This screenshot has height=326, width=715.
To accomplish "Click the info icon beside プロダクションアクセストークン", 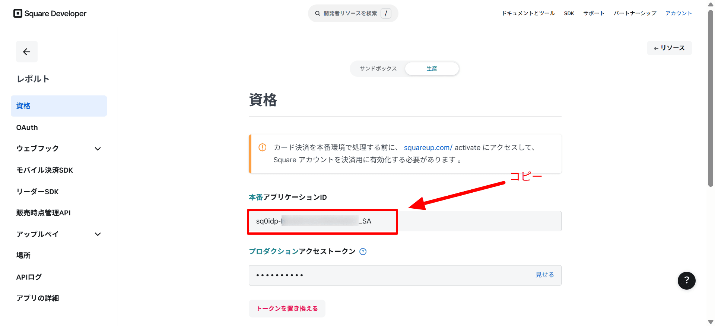I will (x=363, y=252).
